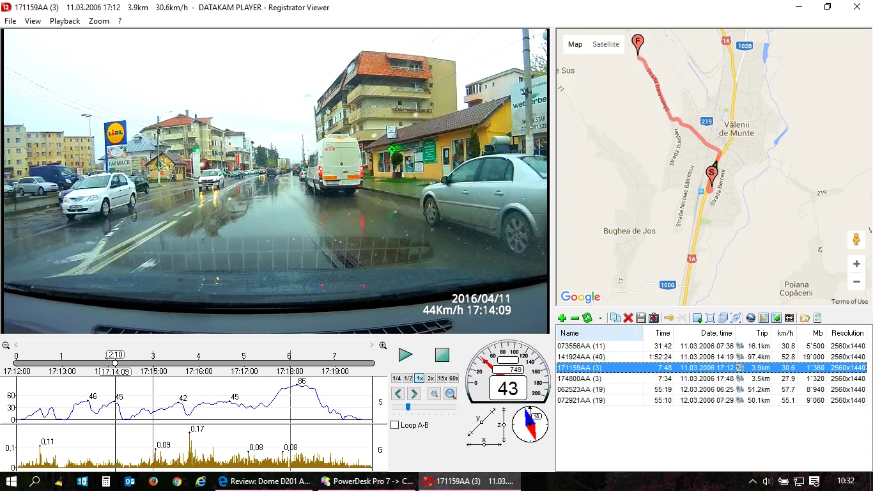Click the small magnifier zoom button
Screen dimensions: 873x491
(434, 394)
